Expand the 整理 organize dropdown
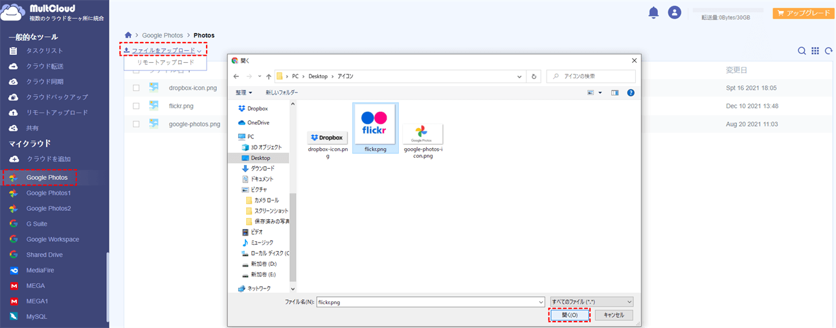836x328 pixels. (x=244, y=93)
